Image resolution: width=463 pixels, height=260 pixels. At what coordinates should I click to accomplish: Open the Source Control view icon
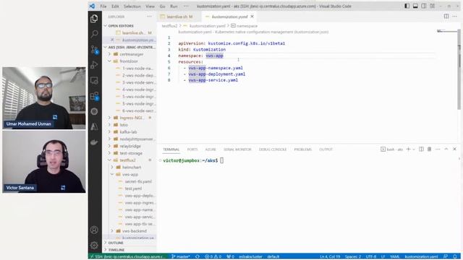(x=94, y=49)
